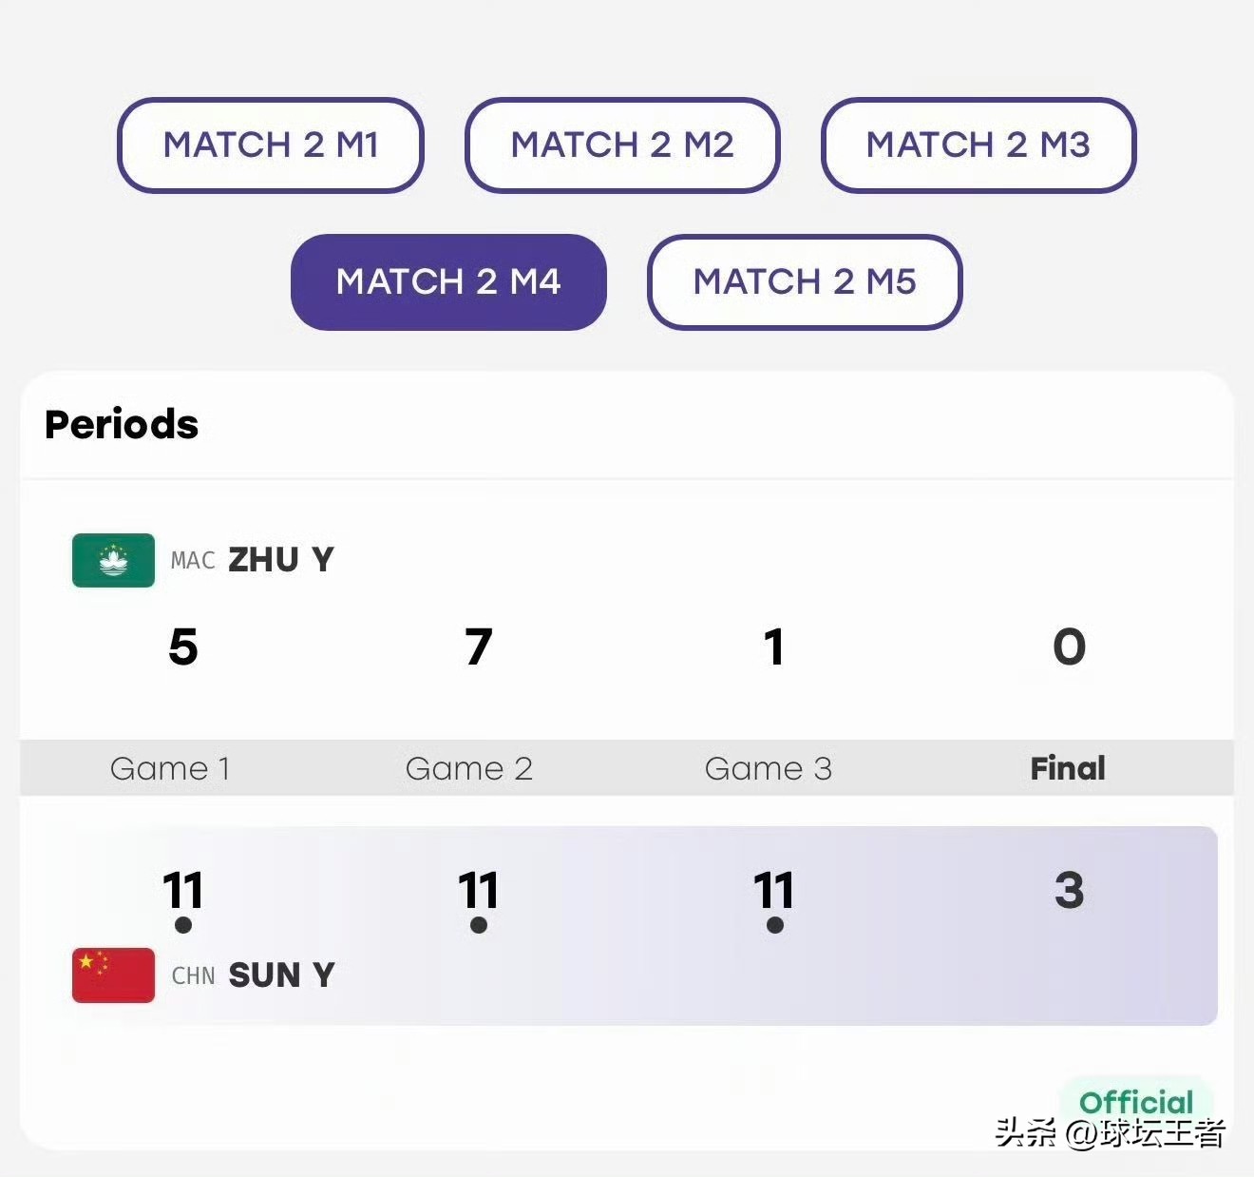Image resolution: width=1254 pixels, height=1177 pixels.
Task: Click SUN Y's final score of 3
Action: (x=1069, y=891)
